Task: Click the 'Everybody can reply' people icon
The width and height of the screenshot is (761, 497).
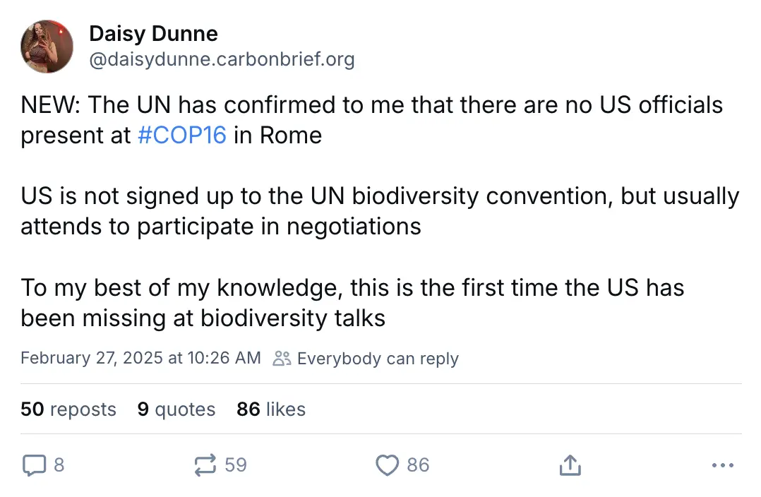Action: pyautogui.click(x=282, y=358)
